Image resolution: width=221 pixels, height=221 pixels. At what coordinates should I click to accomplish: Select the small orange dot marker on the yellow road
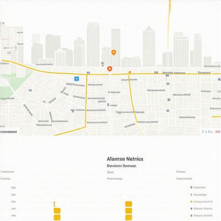click(130, 73)
